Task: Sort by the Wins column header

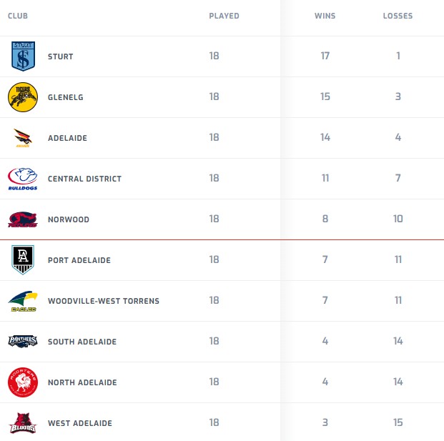Action: coord(325,16)
